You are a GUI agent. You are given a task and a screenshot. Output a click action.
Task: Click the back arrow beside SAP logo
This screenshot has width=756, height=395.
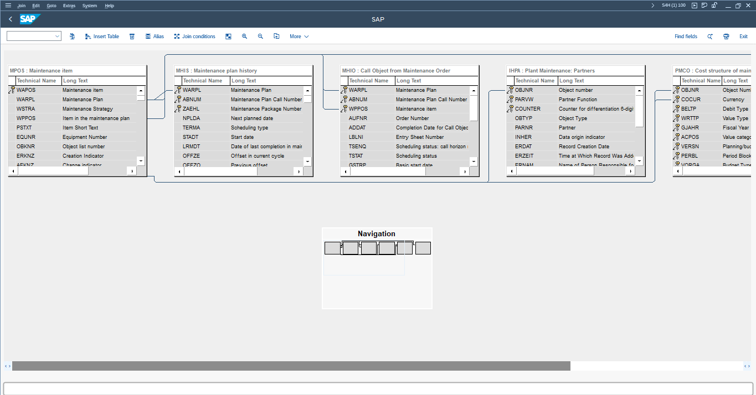coord(11,19)
